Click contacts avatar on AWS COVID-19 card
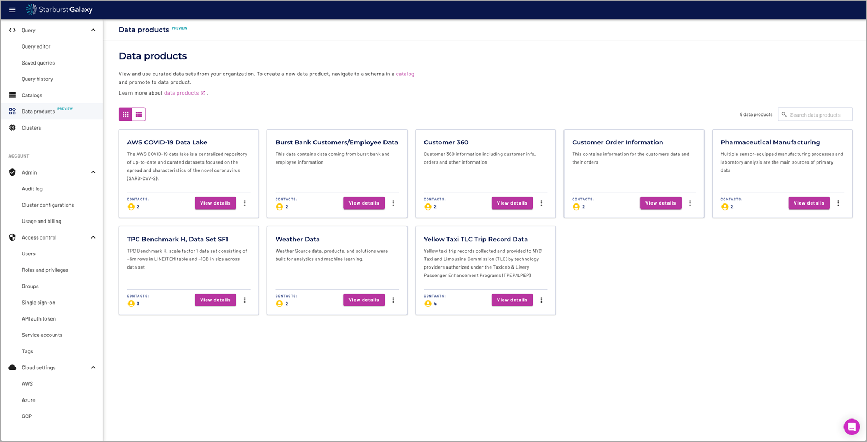 [x=131, y=207]
